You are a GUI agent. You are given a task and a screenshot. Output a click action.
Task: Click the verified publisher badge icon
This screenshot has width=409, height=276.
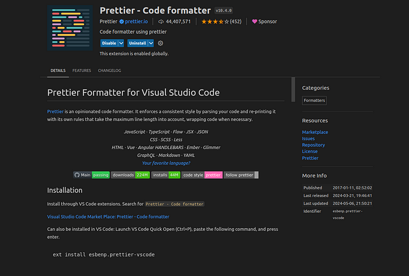[122, 22]
